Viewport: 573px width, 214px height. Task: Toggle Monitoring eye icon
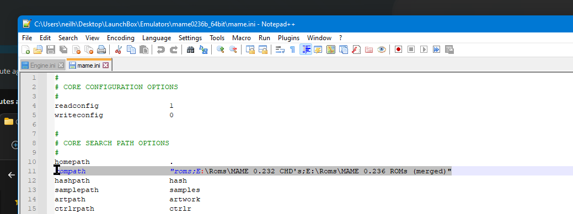[382, 50]
